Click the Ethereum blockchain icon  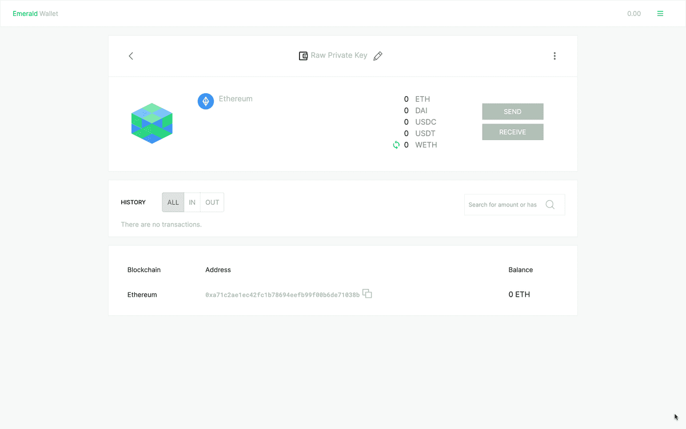[x=205, y=101]
